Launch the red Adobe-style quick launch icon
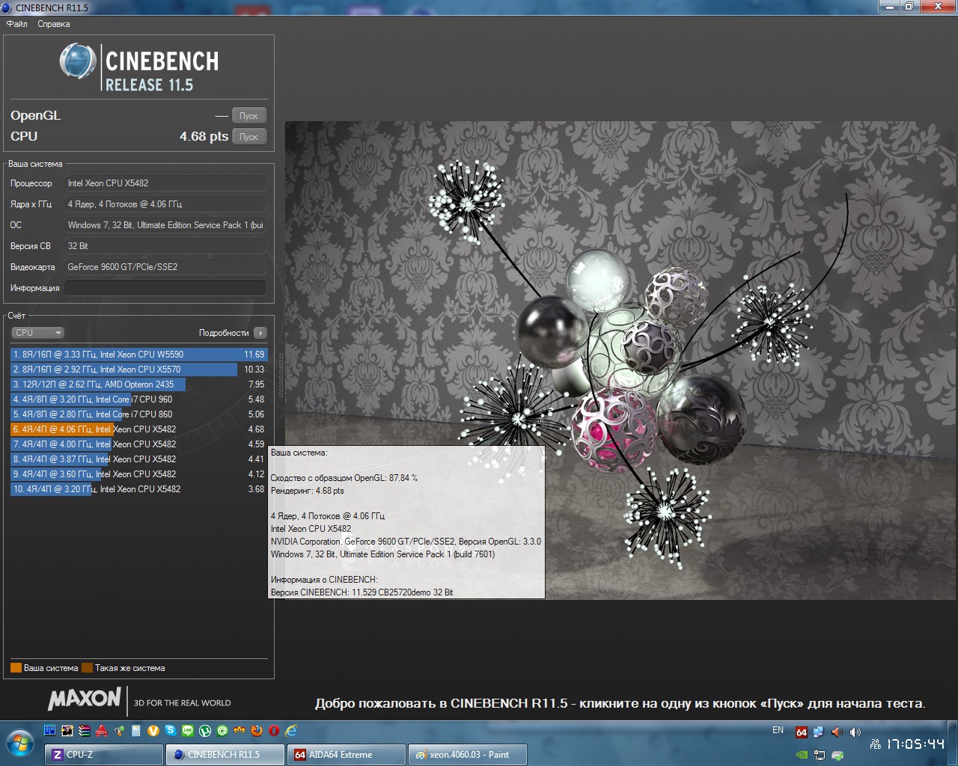 pos(102,731)
